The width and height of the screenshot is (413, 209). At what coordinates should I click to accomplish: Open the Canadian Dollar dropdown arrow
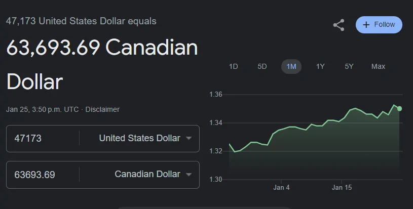(189, 174)
